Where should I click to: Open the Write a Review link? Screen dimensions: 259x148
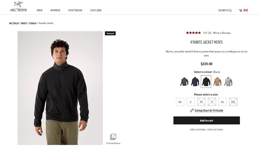(222, 33)
